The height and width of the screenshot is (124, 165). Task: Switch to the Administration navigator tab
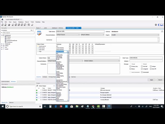[x=5, y=82]
